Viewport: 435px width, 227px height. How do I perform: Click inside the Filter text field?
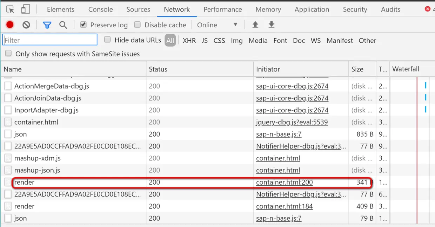coord(50,40)
